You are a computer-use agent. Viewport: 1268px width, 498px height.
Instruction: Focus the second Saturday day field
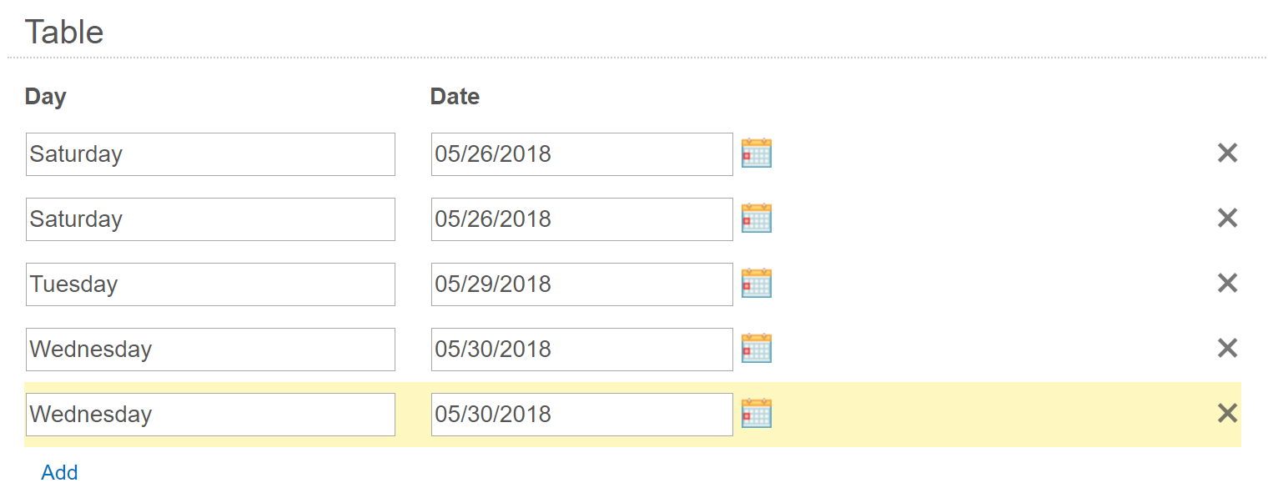(x=210, y=219)
